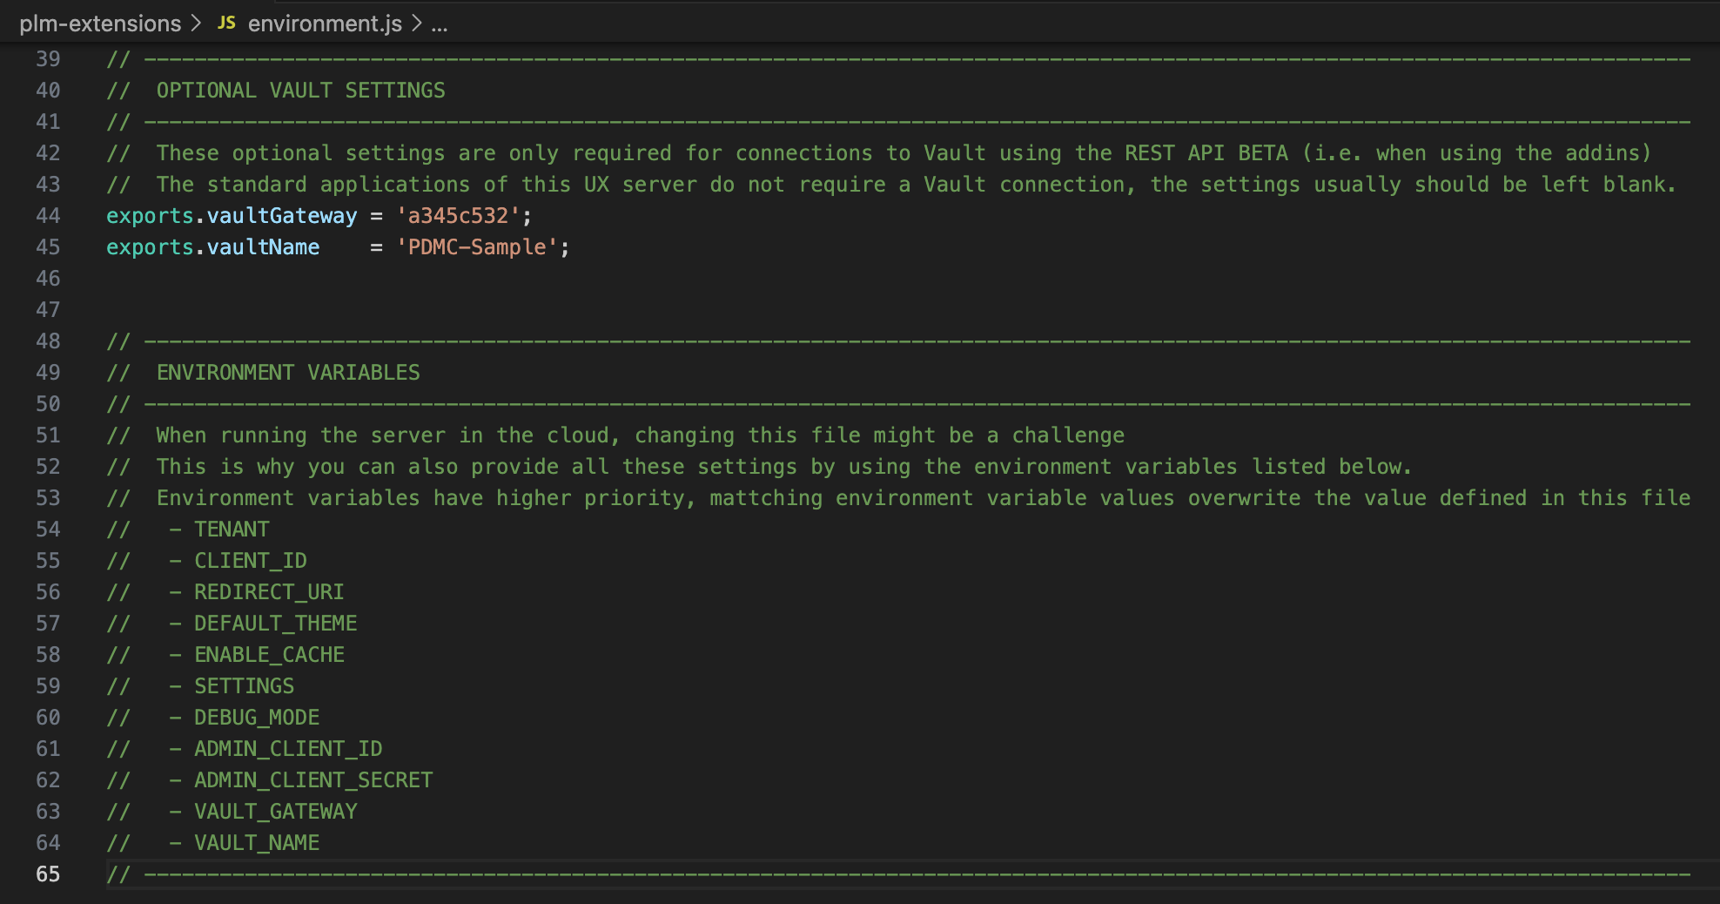Click the ENVIRONMENT VARIABLES comment heading
The width and height of the screenshot is (1720, 904).
click(288, 373)
